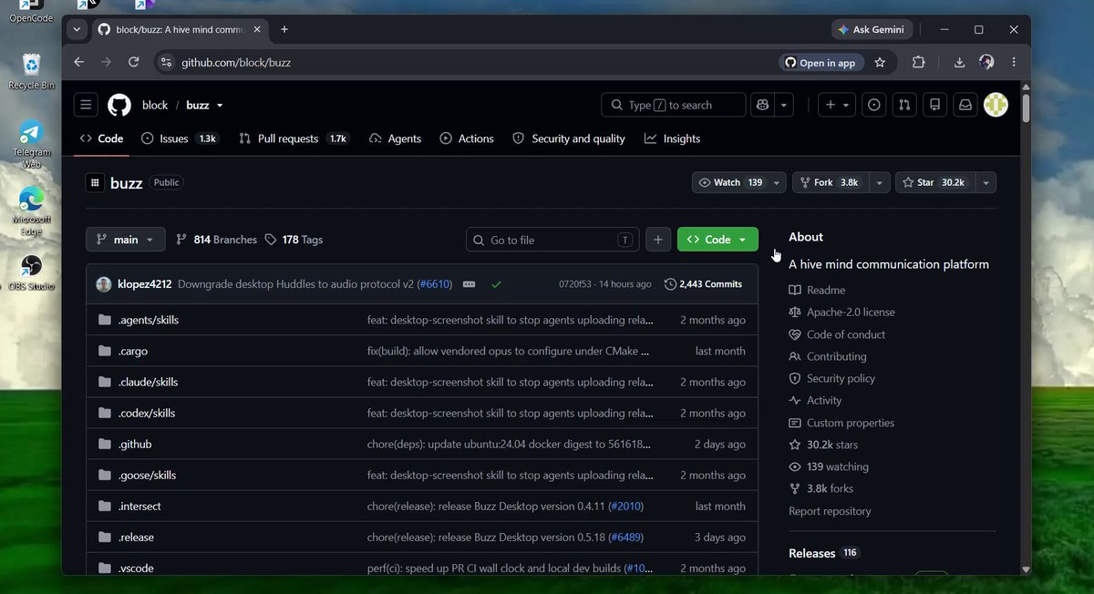
Task: Open the OBS Studio desktop icon
Action: point(32,272)
